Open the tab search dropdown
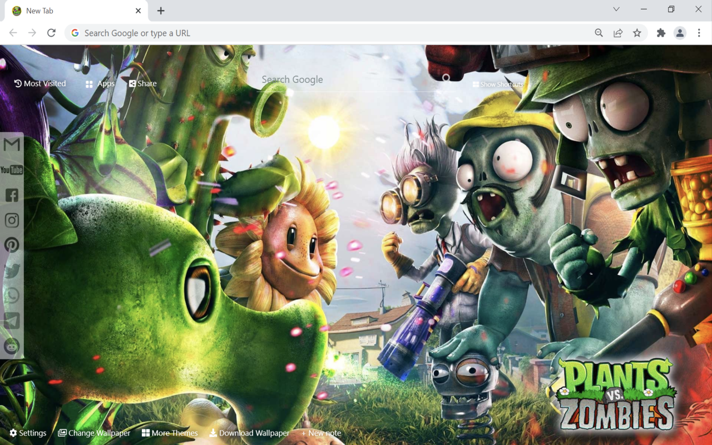712x445 pixels. tap(616, 9)
